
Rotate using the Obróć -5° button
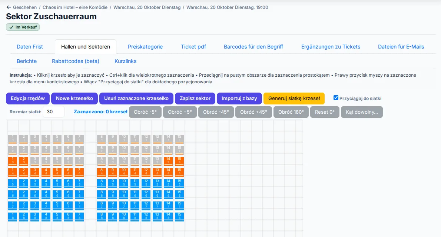[145, 112]
